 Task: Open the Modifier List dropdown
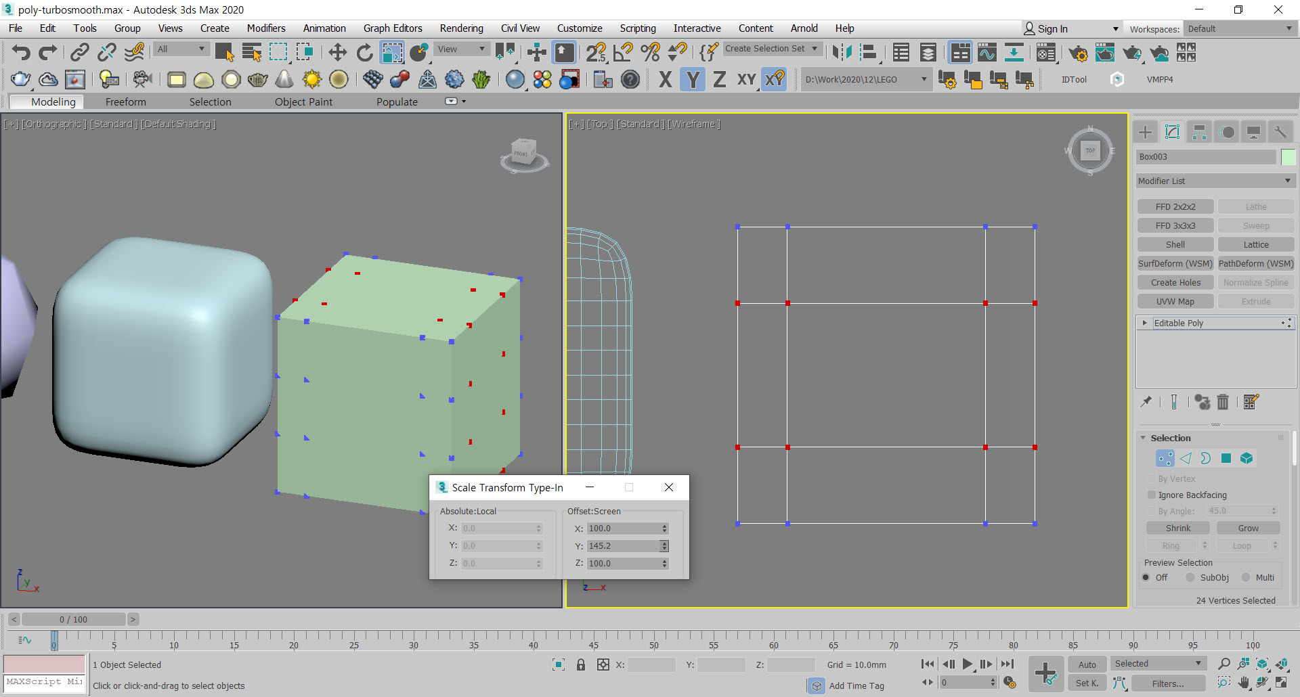click(1215, 181)
